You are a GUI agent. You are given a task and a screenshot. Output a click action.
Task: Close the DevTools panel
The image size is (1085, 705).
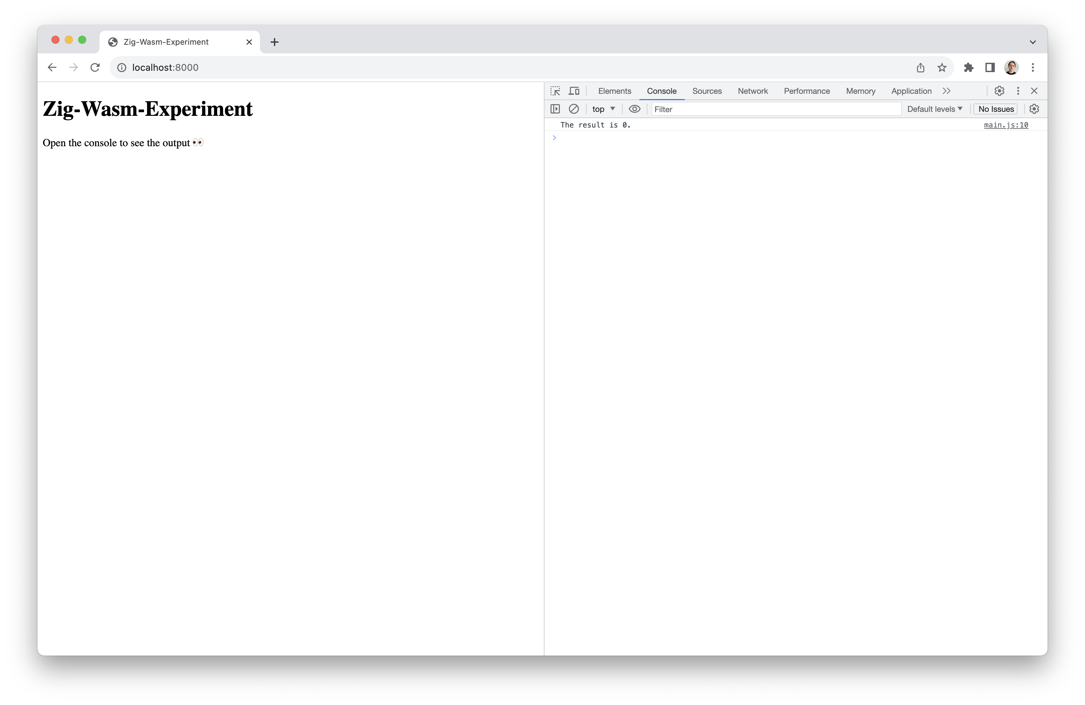point(1034,91)
